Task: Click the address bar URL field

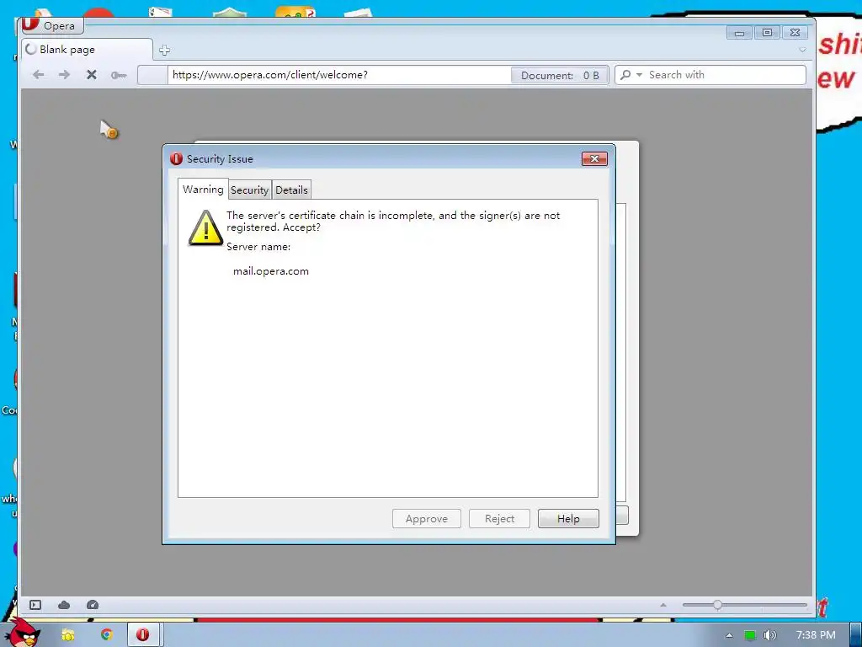Action: pos(338,75)
